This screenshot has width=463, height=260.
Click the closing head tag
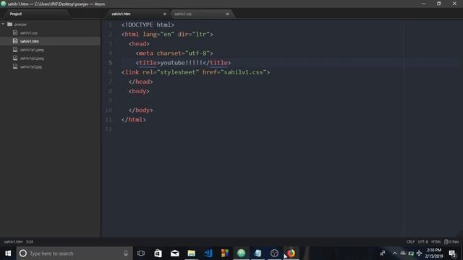coord(140,82)
